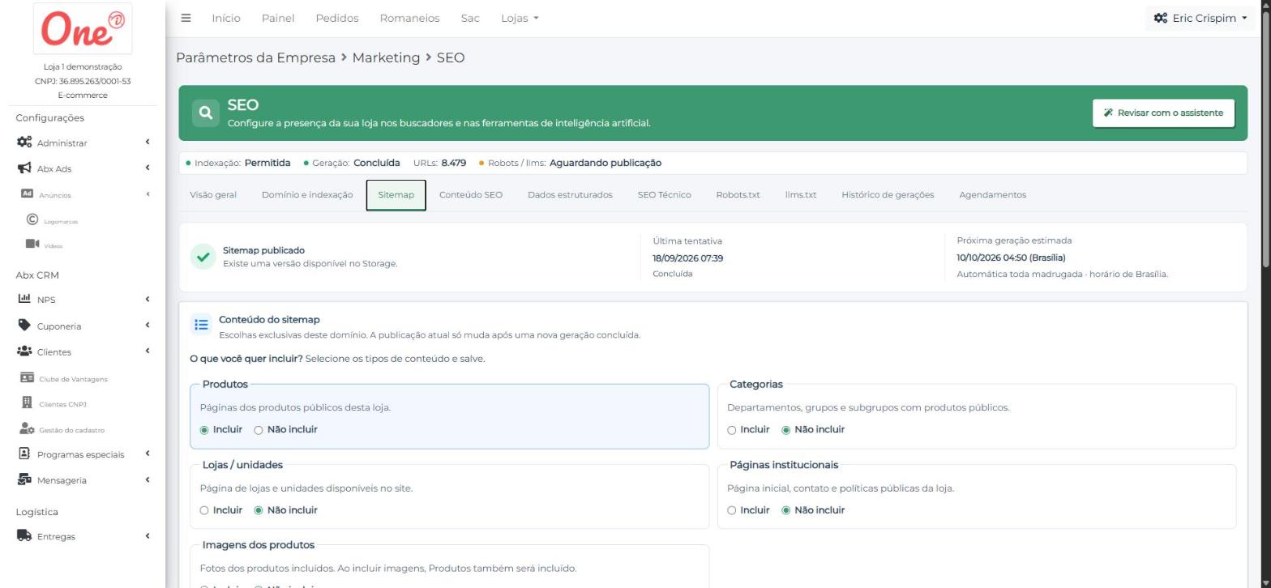The width and height of the screenshot is (1271, 588).
Task: Click the SEO magnifier icon
Action: click(206, 113)
